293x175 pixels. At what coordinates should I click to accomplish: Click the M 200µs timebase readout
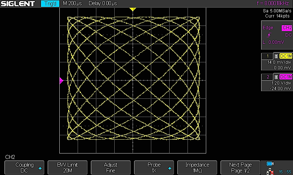pyautogui.click(x=73, y=4)
